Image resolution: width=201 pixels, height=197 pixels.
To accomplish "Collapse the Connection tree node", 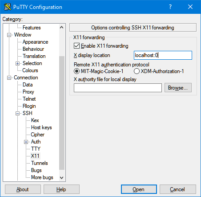I will 9,78.
